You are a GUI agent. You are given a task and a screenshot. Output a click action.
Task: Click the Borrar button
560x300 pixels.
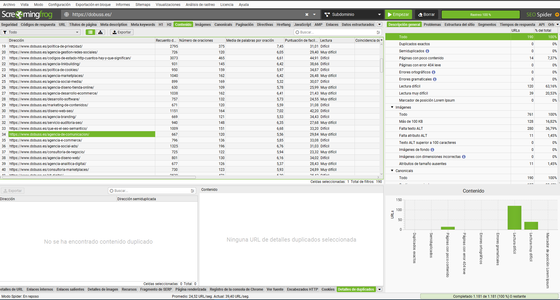(x=426, y=14)
